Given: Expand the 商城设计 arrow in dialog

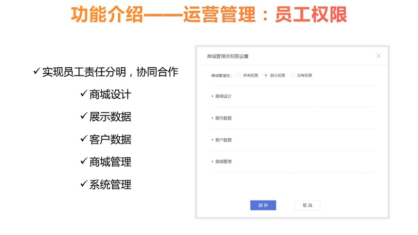Looking at the screenshot, I should pos(213,96).
